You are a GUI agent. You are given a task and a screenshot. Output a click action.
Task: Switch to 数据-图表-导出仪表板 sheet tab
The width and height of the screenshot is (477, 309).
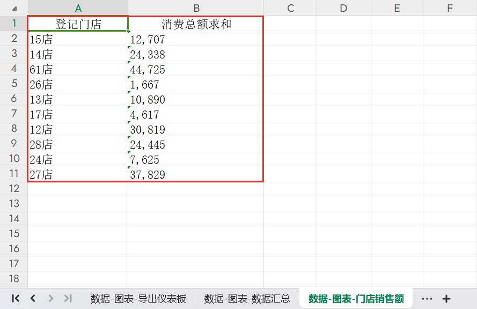[138, 299]
